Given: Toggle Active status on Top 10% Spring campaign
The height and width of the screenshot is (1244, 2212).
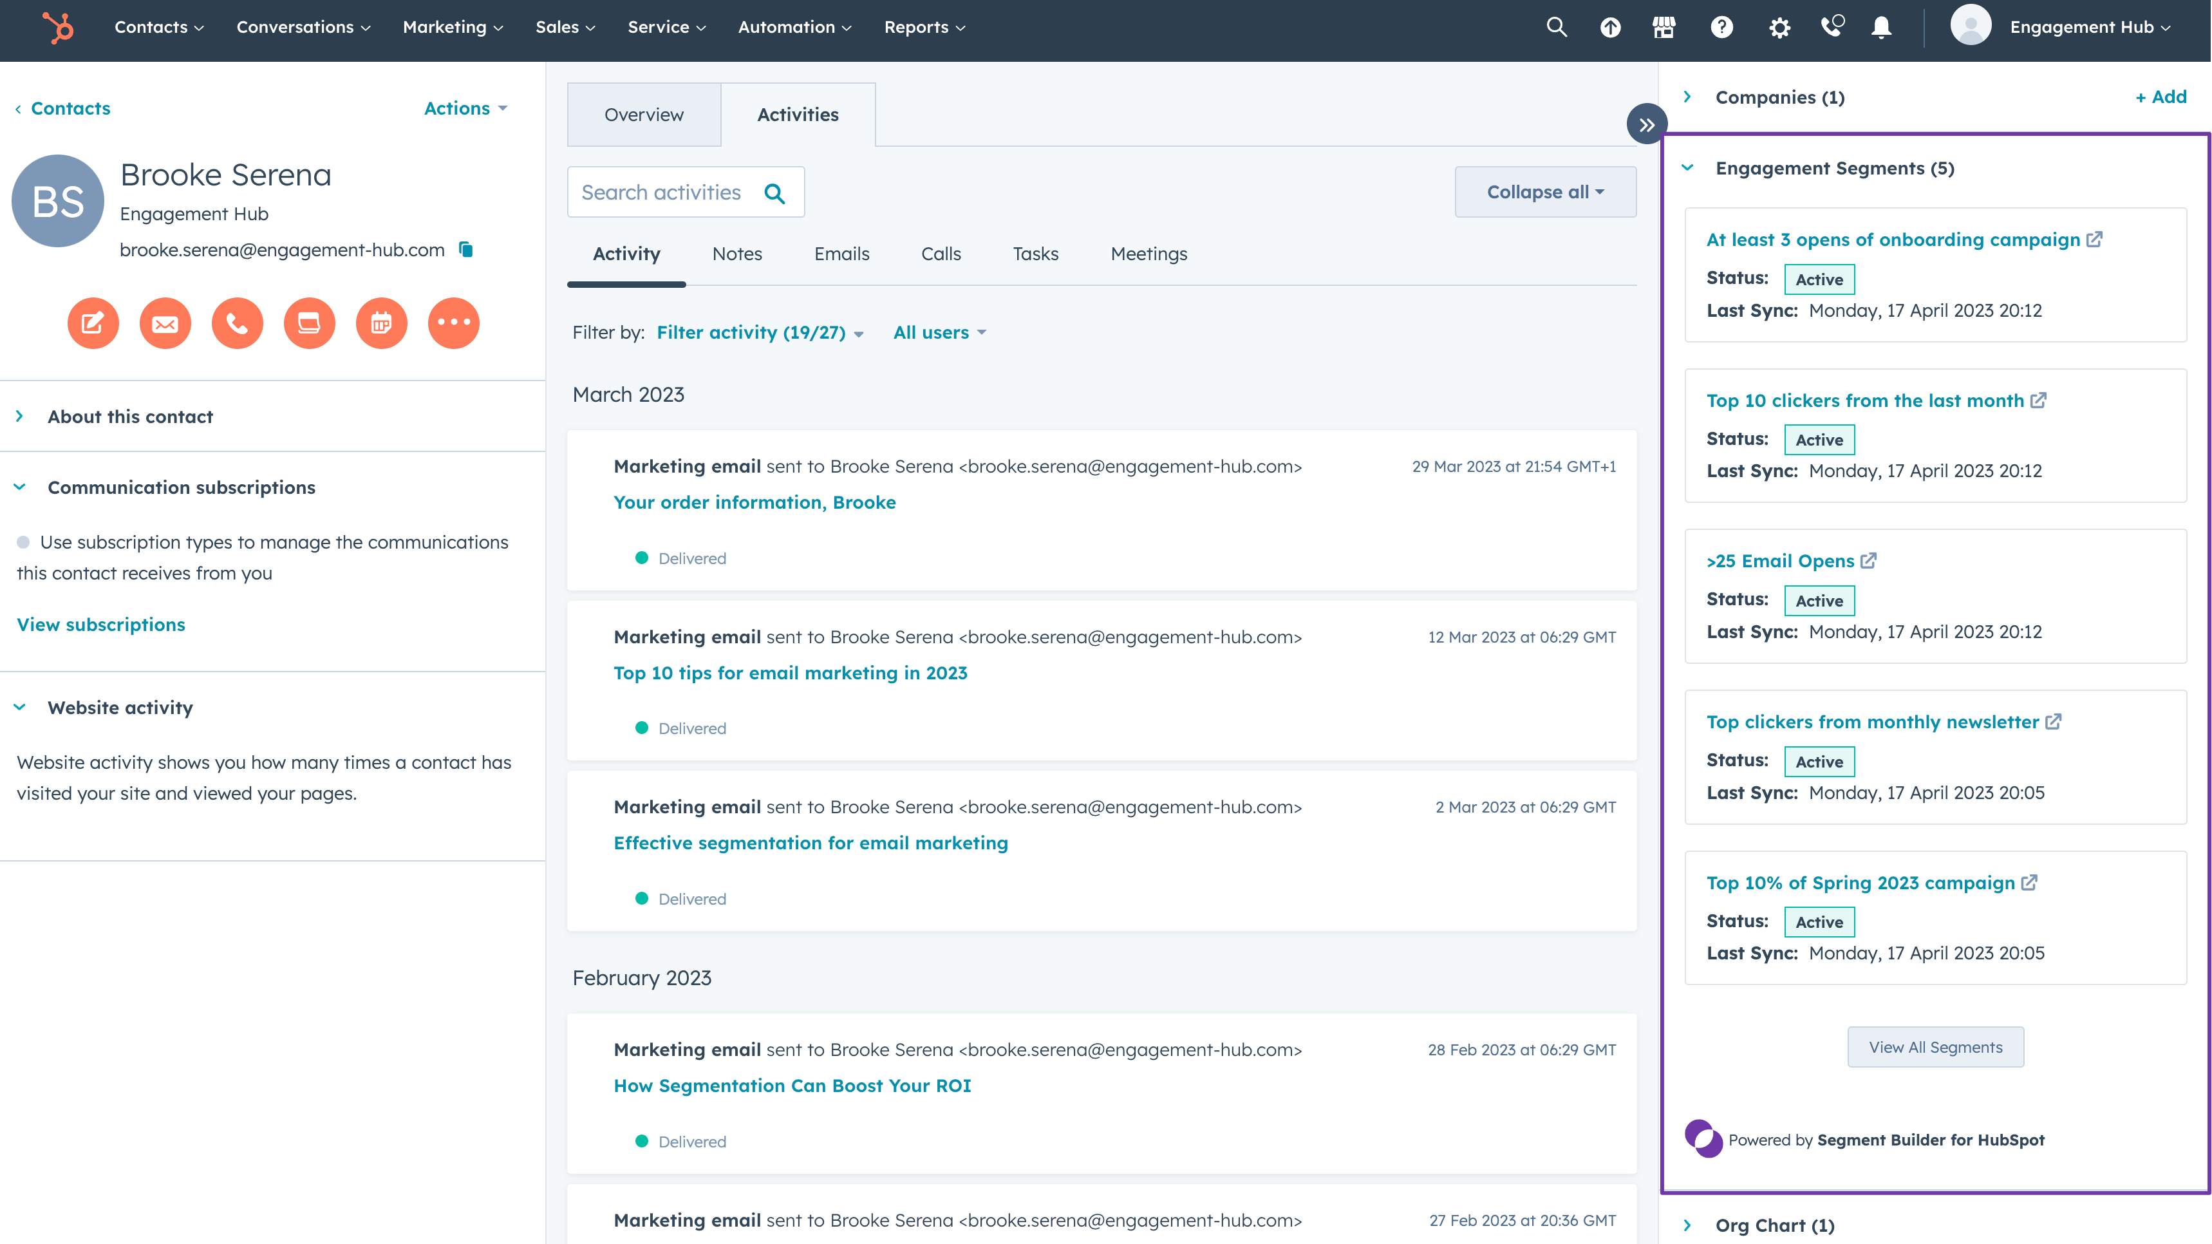Looking at the screenshot, I should [1819, 921].
